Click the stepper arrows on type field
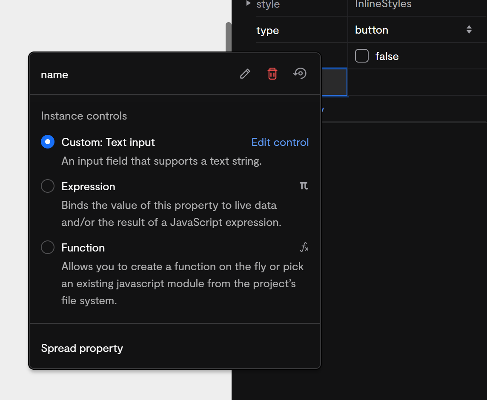 469,29
